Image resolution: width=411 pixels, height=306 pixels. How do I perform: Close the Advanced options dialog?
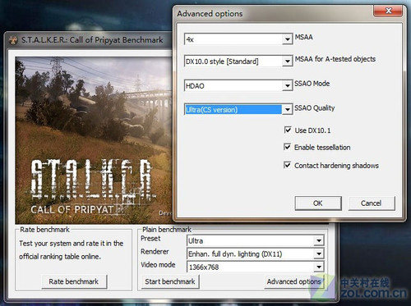(388, 11)
